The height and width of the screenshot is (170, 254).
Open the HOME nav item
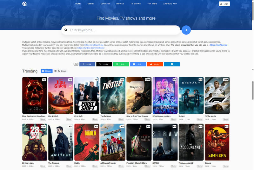pos(78,4)
